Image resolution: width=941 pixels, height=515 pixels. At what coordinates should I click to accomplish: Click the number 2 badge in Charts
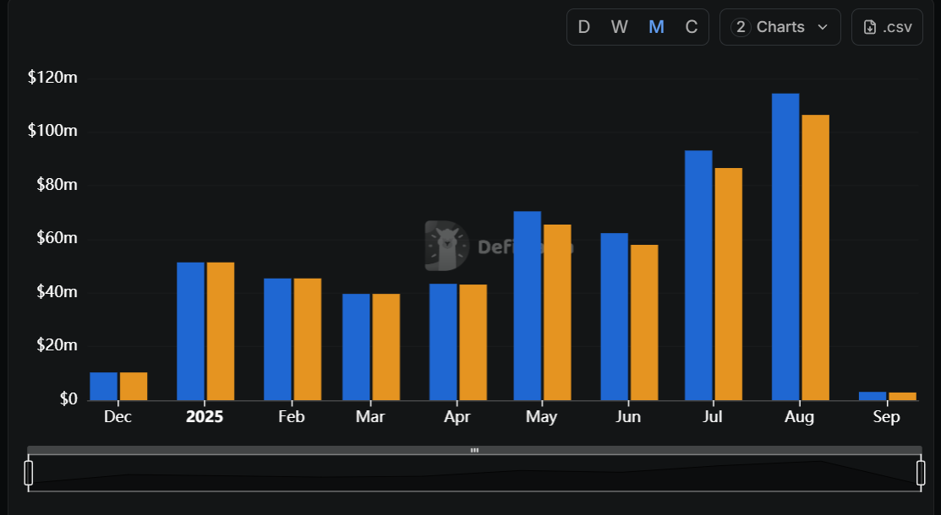click(741, 27)
